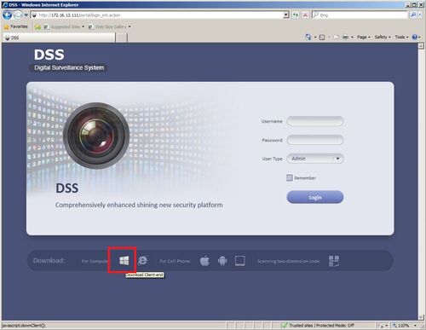Open the Safety menu
This screenshot has width=426, height=330.
click(383, 38)
